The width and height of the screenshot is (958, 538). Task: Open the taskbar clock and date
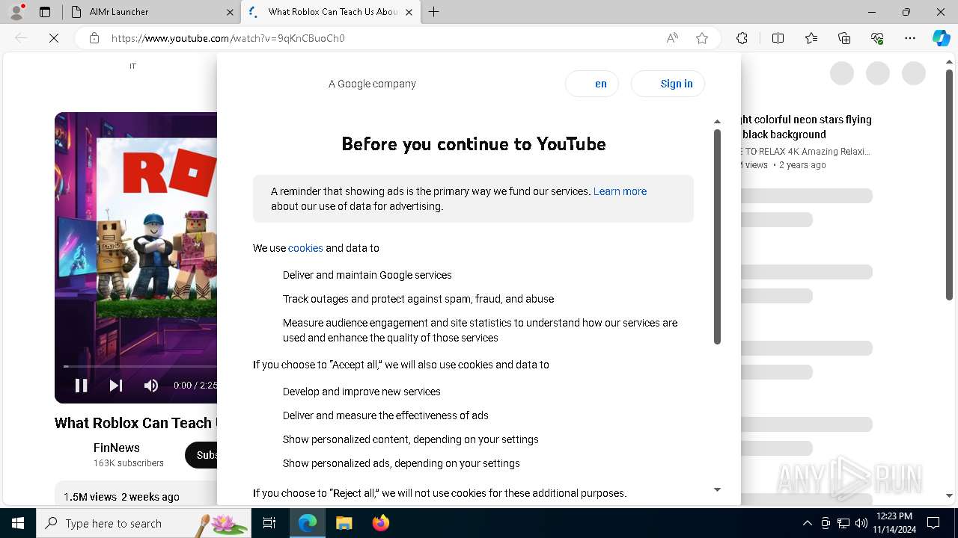(894, 523)
